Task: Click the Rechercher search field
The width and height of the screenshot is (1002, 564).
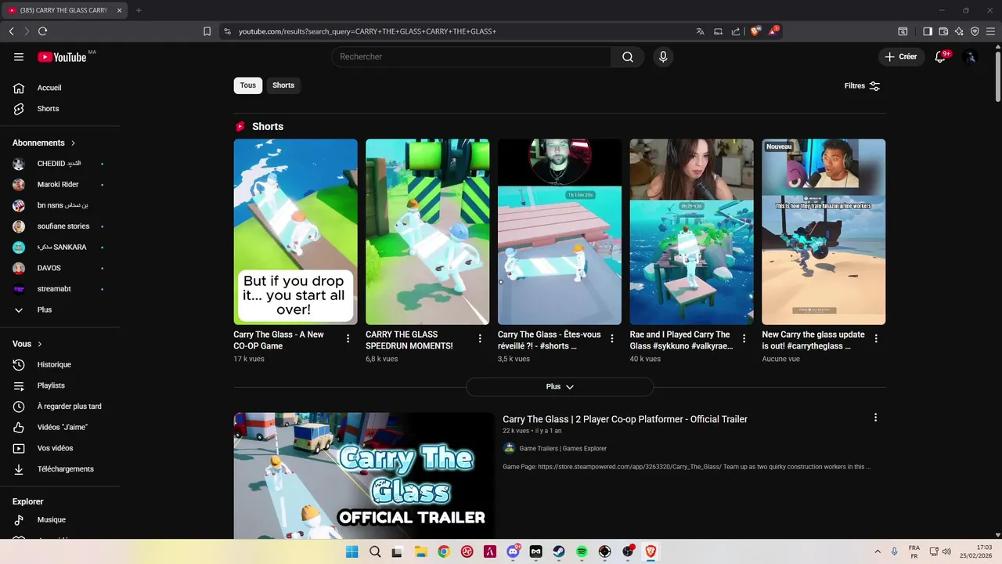Action: 471,56
